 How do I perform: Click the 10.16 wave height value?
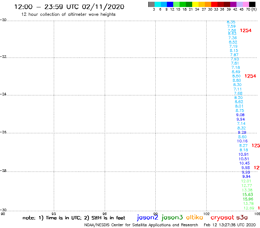pos(242,141)
